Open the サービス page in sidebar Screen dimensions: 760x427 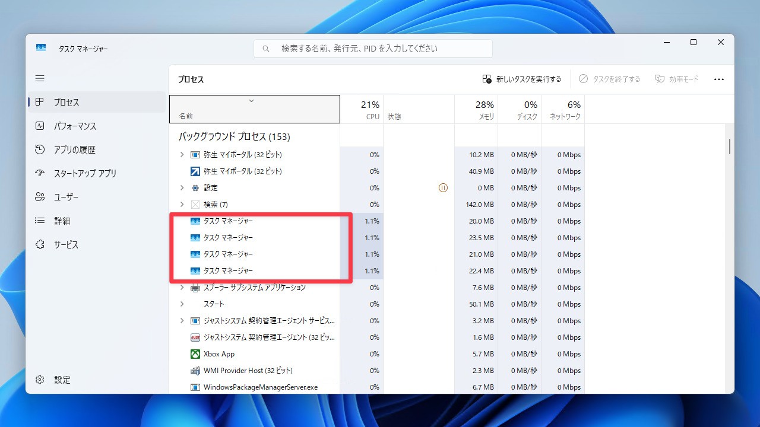[96, 244]
